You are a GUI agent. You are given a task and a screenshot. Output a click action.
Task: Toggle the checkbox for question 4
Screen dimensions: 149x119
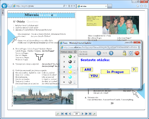pyautogui.click(x=74, y=72)
